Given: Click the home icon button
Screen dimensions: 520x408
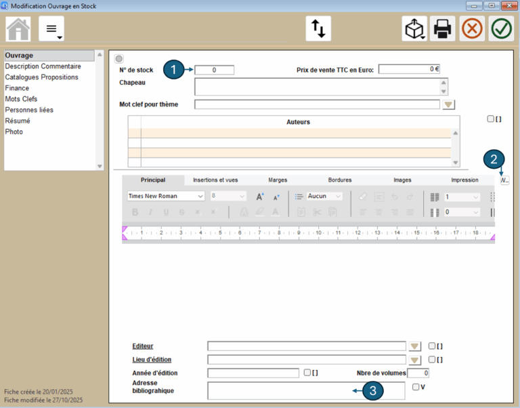Looking at the screenshot, I should coord(18,29).
